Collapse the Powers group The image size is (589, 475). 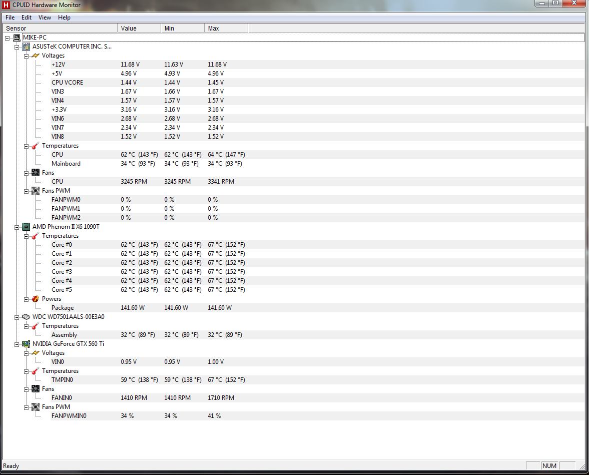coord(27,299)
